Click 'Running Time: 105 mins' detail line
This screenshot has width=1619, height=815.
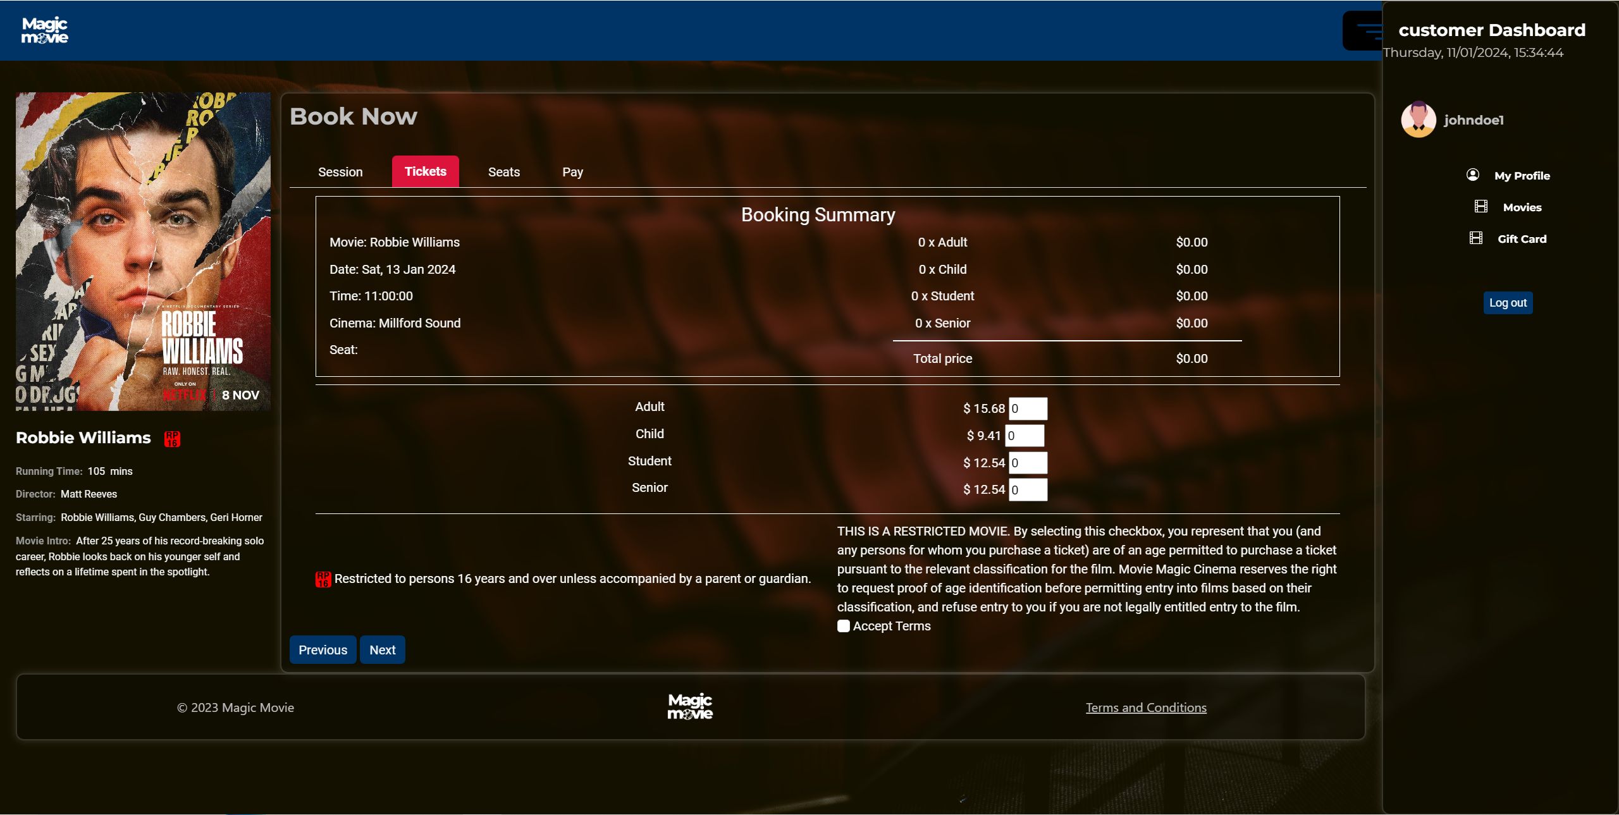click(74, 471)
